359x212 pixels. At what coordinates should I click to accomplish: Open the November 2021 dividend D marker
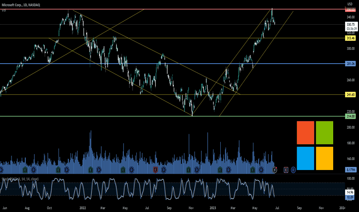[x=67, y=170]
